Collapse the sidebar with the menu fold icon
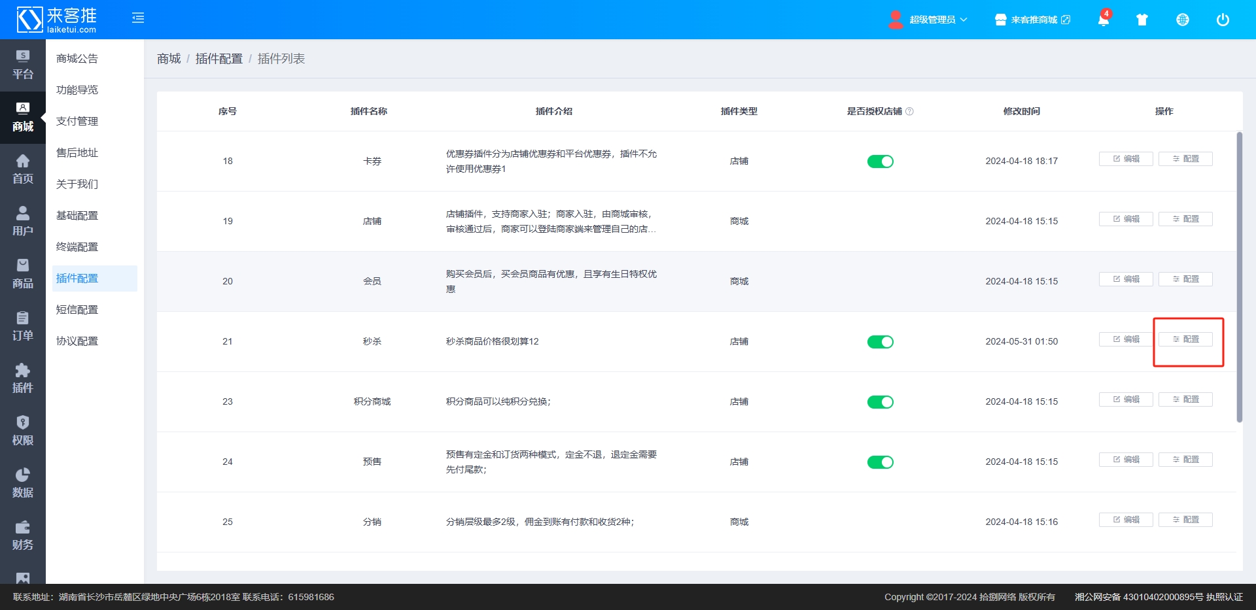The image size is (1256, 610). click(x=137, y=18)
